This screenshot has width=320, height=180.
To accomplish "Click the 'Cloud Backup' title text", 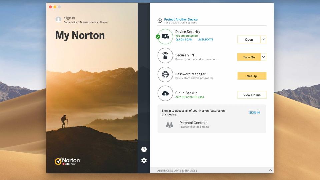I will (x=186, y=93).
